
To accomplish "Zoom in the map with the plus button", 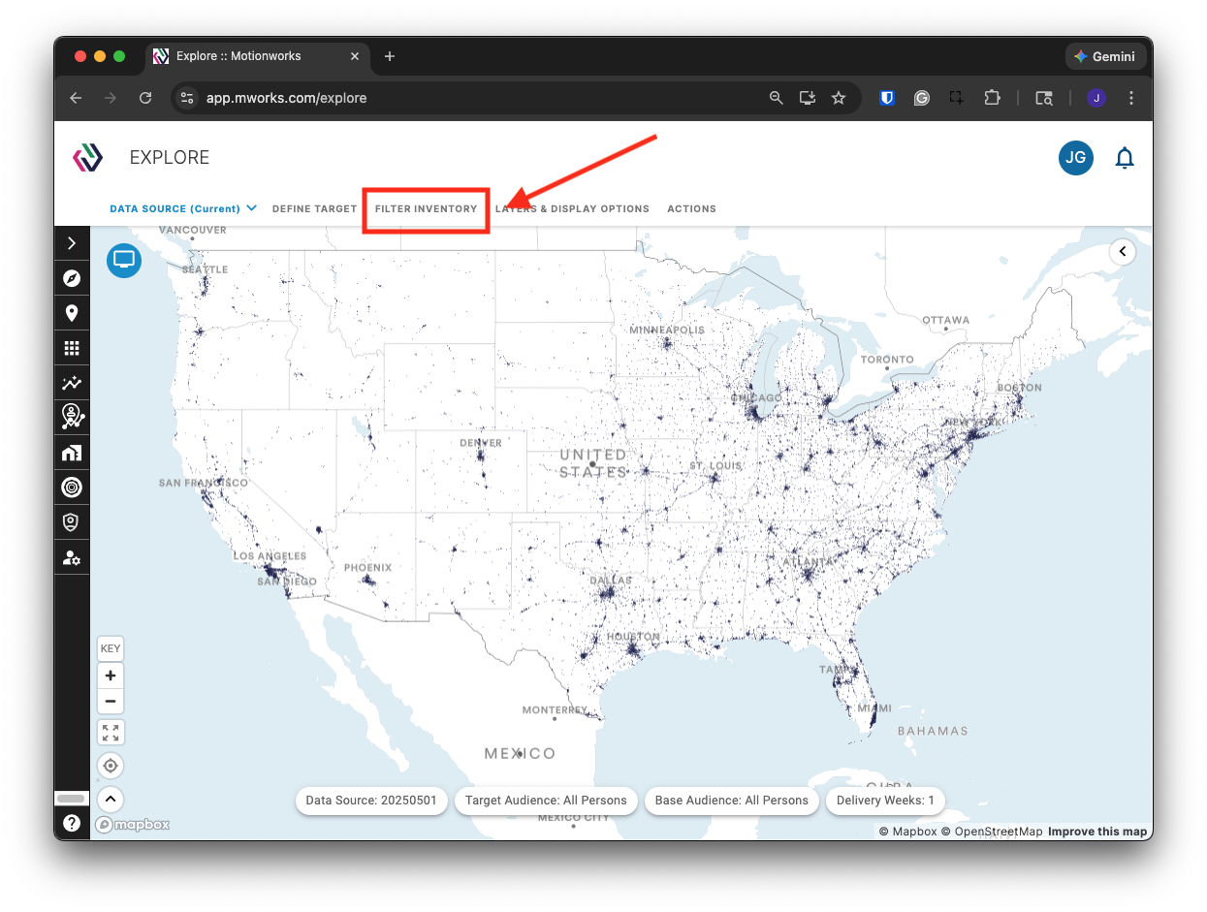I will [111, 676].
